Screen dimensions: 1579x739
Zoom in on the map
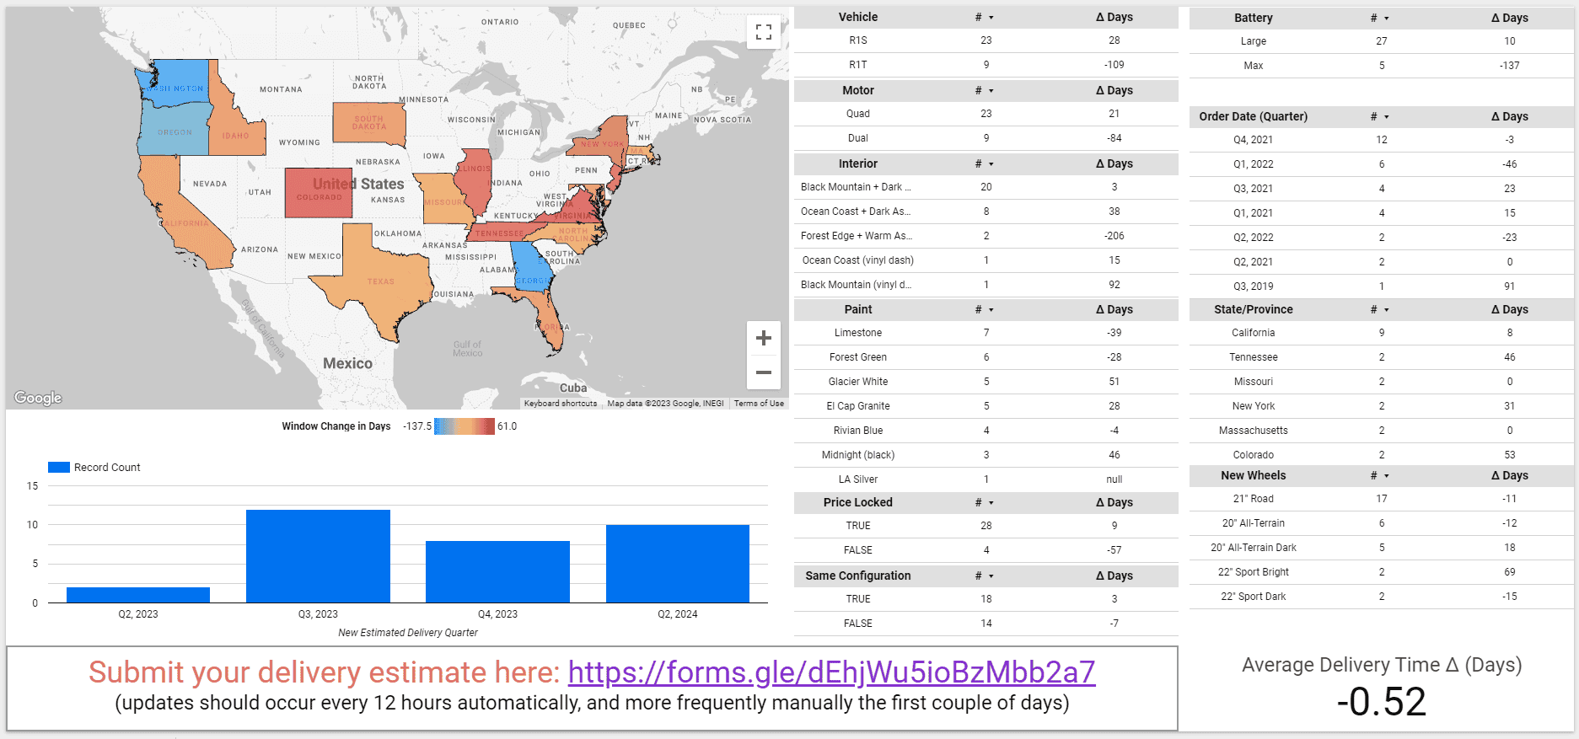(x=764, y=338)
